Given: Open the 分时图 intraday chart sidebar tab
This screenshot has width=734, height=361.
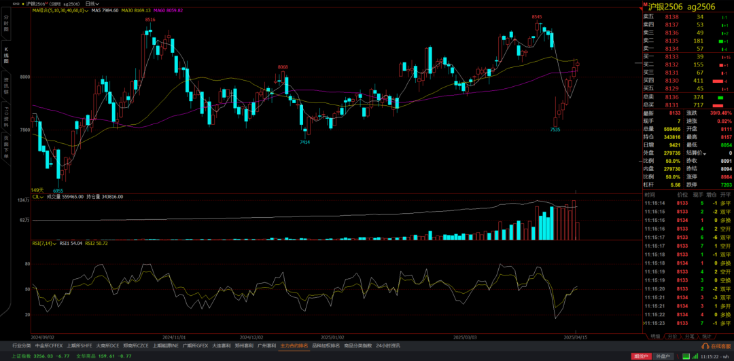Looking at the screenshot, I should (6, 26).
